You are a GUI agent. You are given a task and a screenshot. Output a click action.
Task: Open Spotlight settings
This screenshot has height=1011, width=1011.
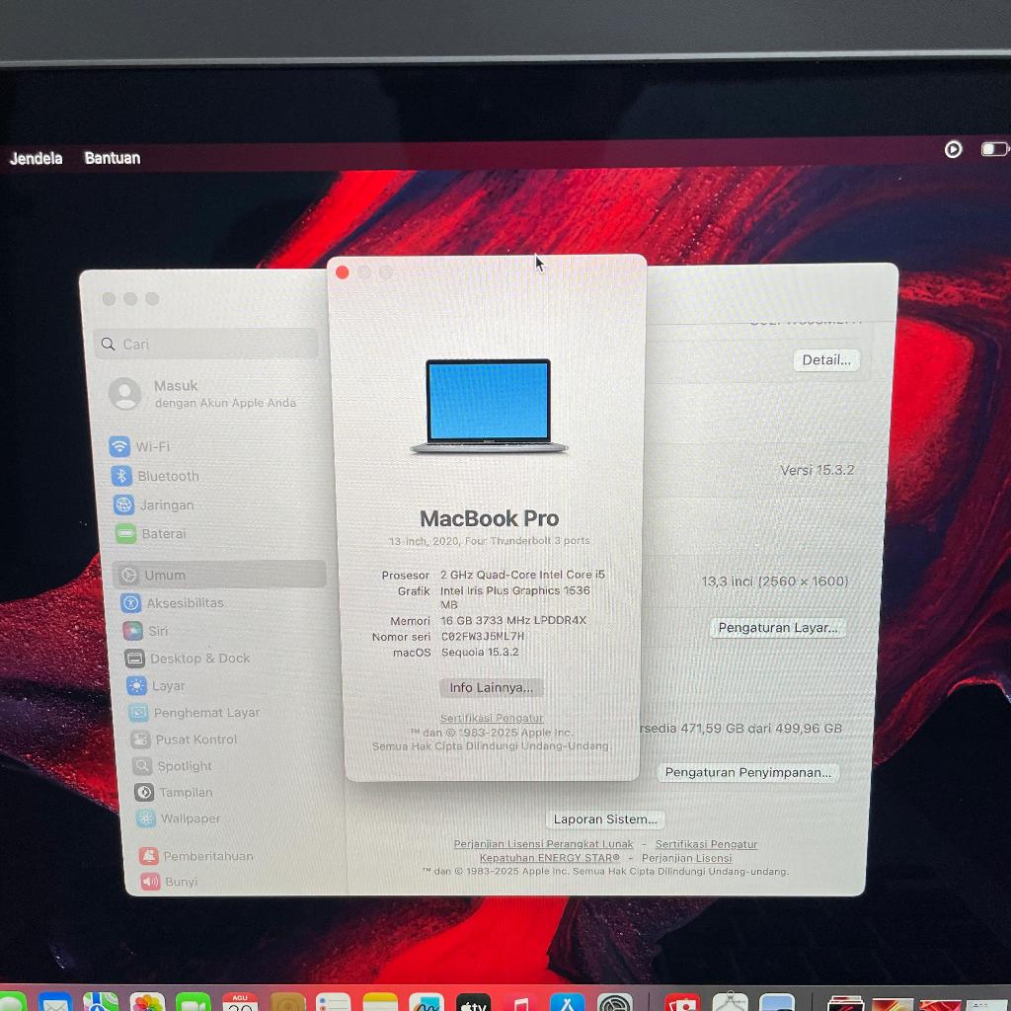pyautogui.click(x=184, y=766)
